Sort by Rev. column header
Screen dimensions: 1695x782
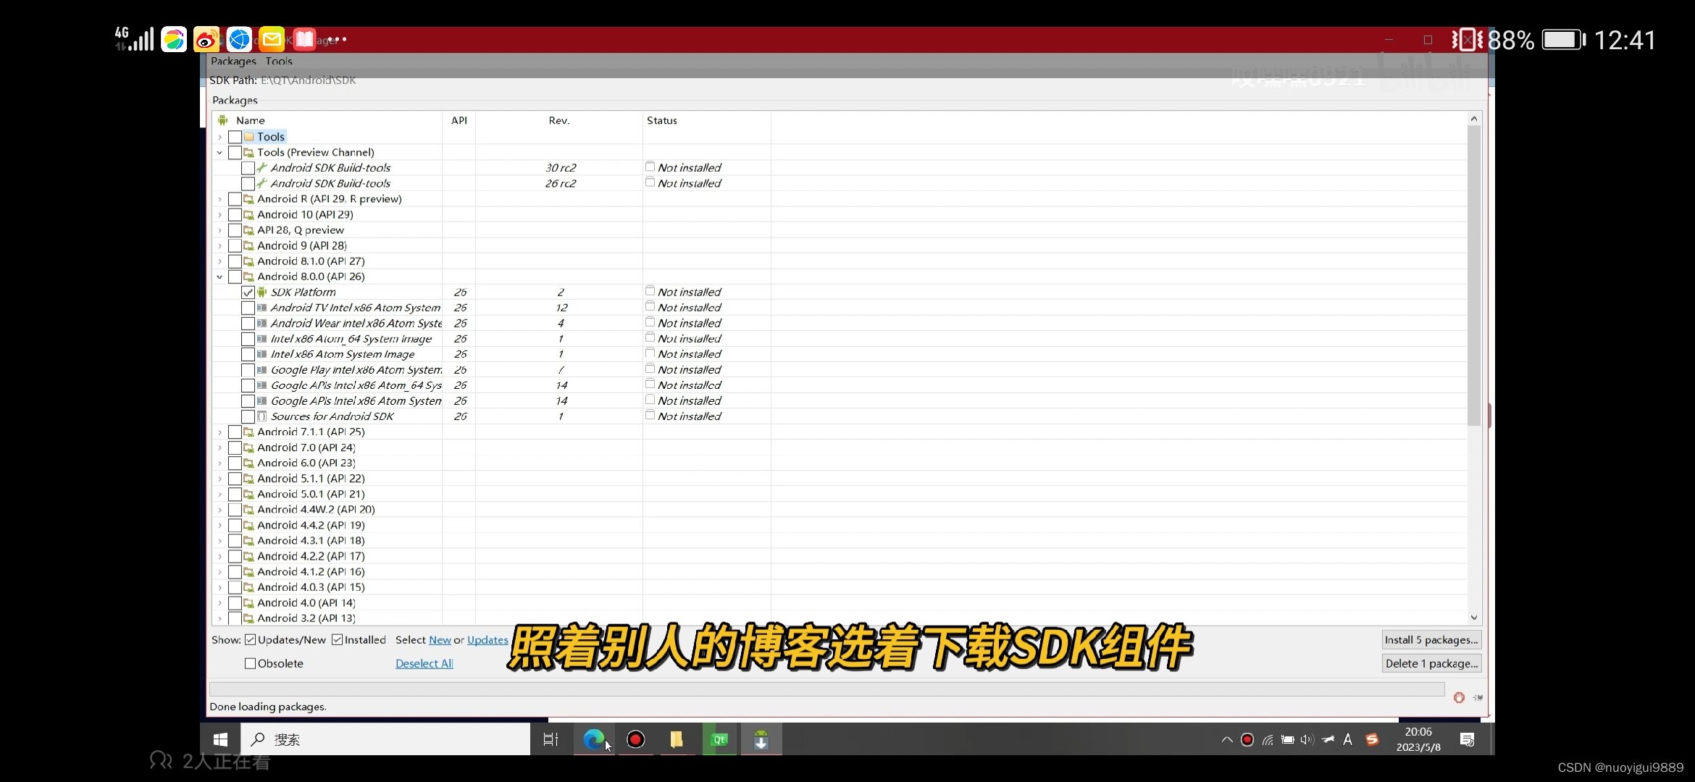559,120
